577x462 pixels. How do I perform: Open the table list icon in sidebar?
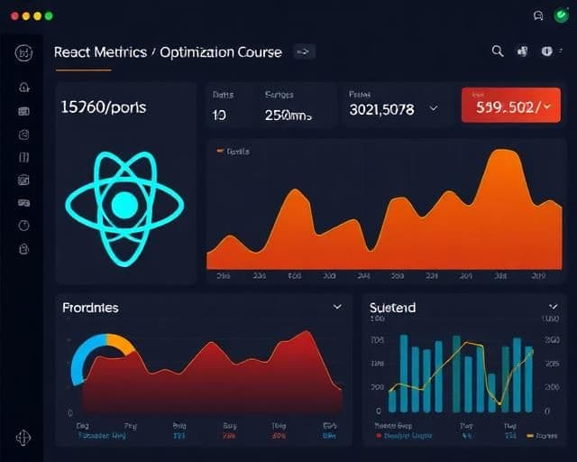pyautogui.click(x=24, y=111)
